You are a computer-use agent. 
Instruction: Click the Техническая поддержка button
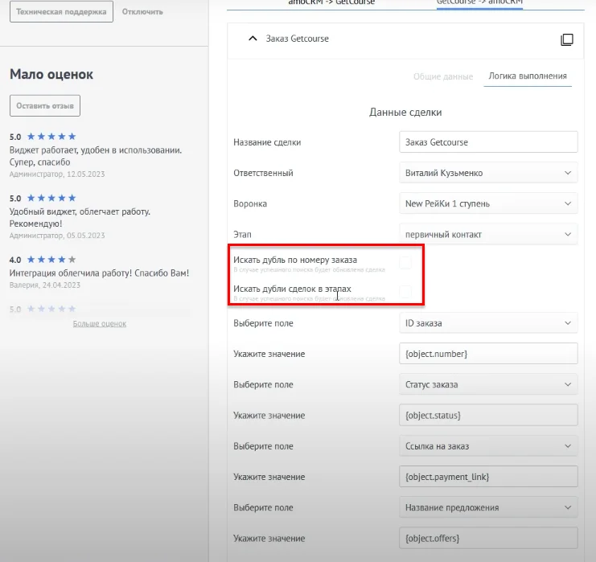tap(61, 12)
